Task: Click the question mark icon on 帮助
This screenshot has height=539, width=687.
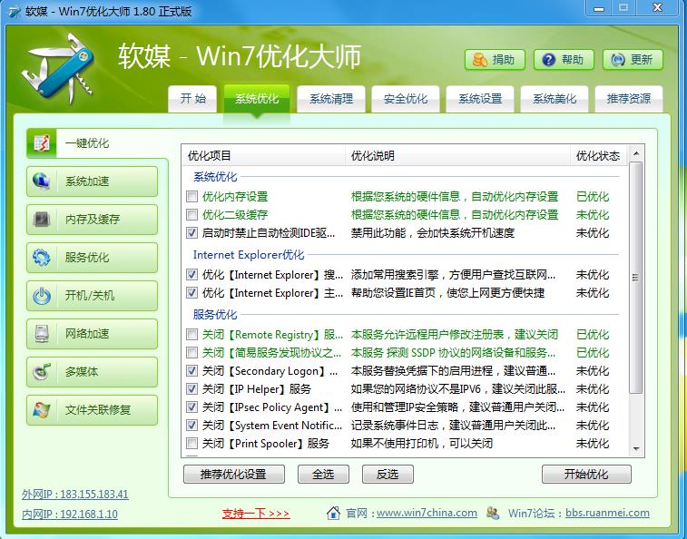Action: (548, 60)
